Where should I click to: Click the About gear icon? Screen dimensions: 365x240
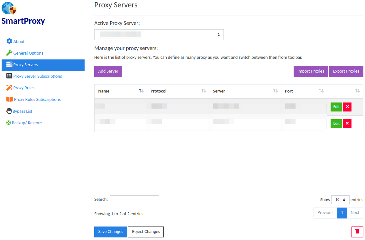pos(9,41)
